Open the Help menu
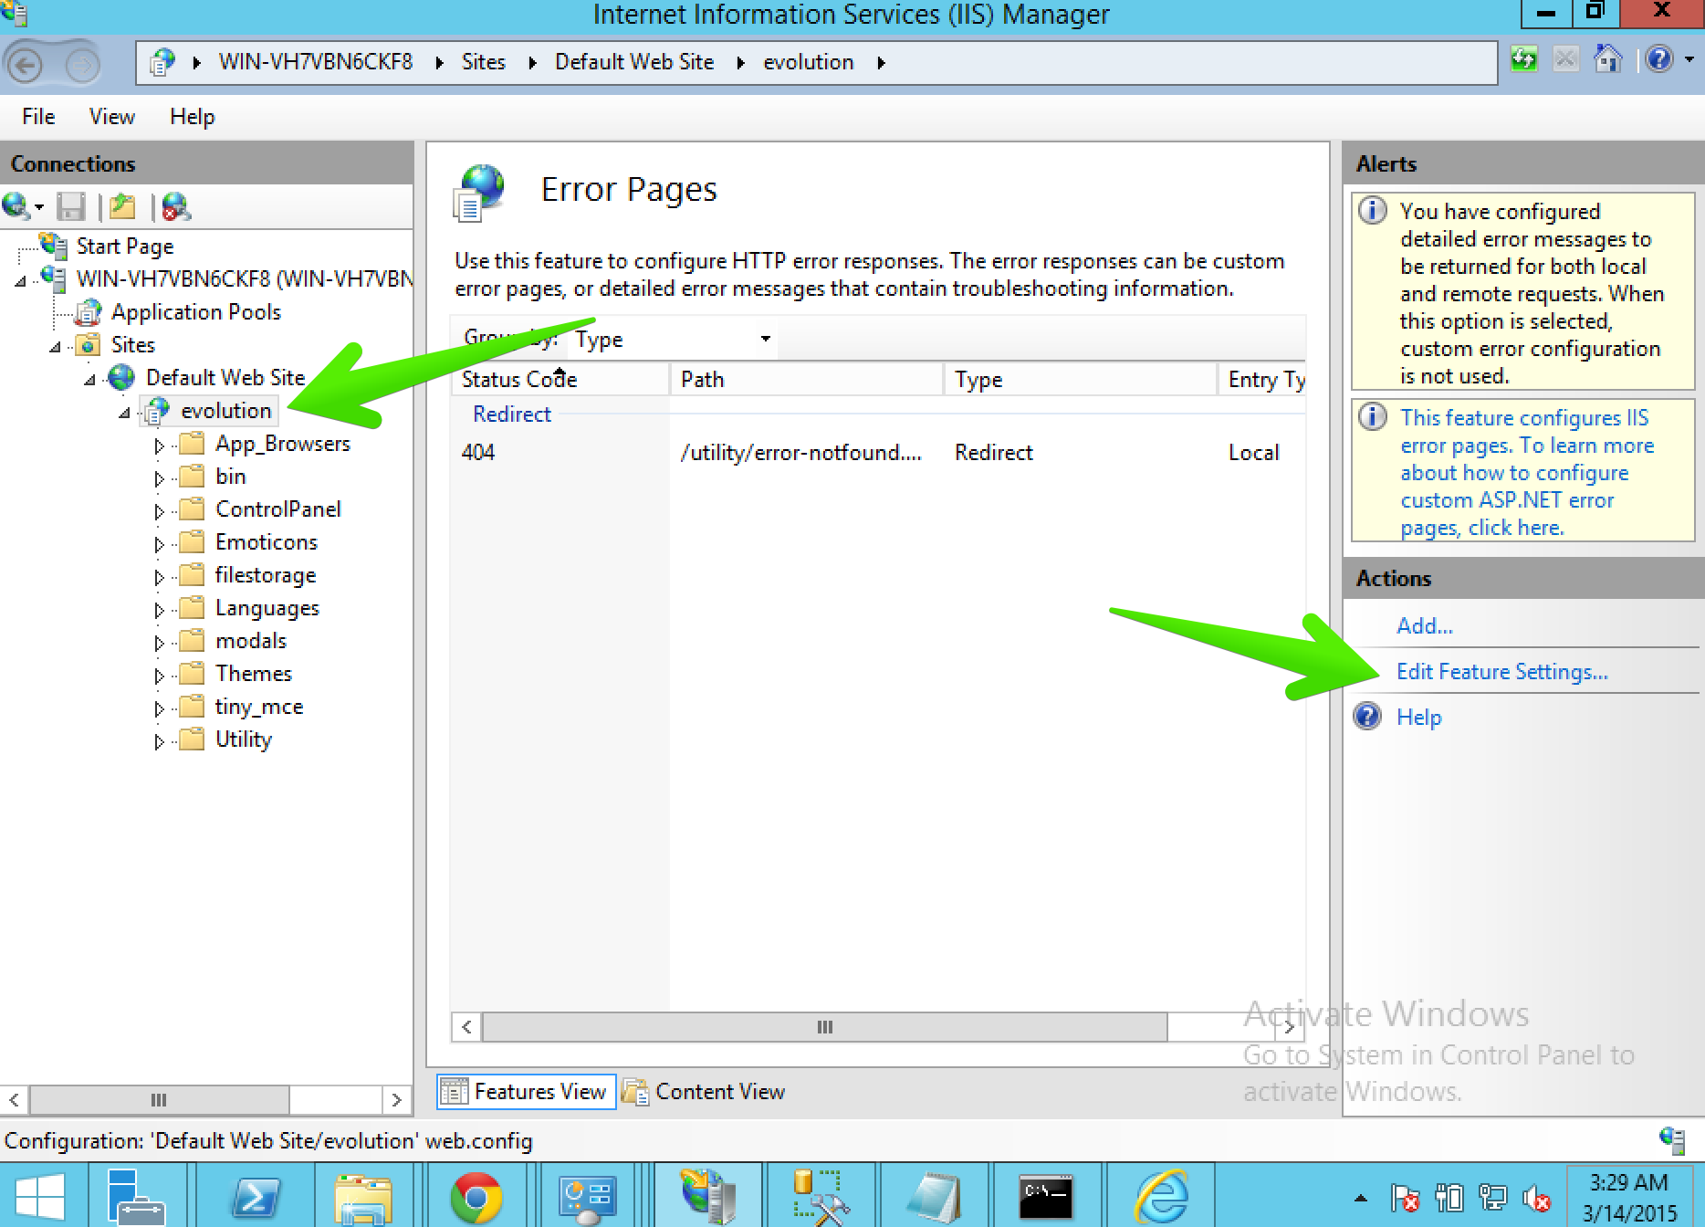 point(192,117)
